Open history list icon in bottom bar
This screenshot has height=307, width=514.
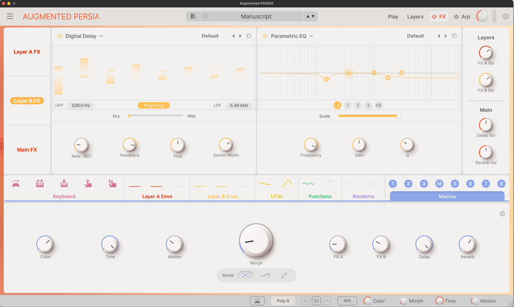tap(316, 301)
